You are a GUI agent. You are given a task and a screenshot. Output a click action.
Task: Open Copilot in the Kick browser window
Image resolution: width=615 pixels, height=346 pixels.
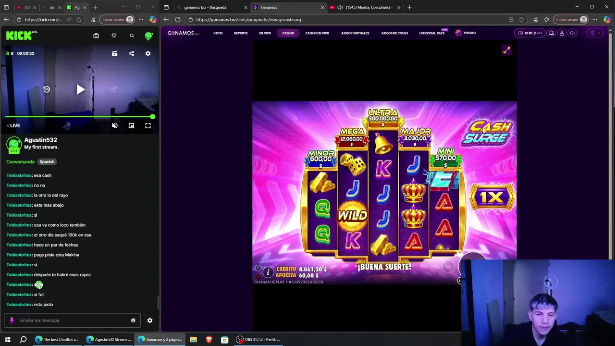point(153,20)
